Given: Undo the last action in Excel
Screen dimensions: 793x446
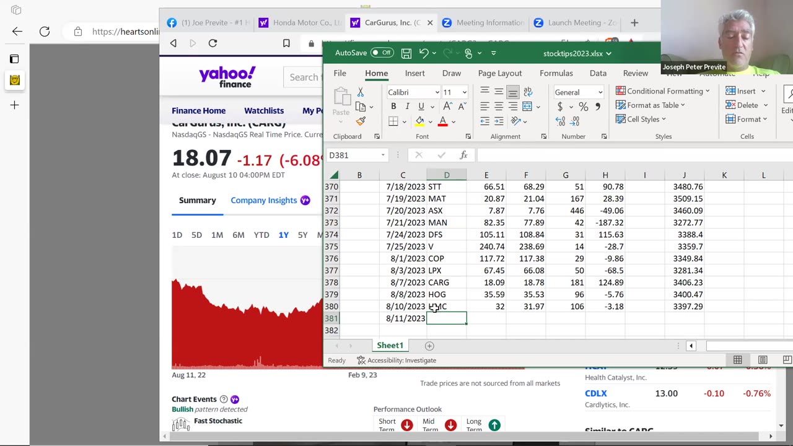Looking at the screenshot, I should tap(424, 53).
